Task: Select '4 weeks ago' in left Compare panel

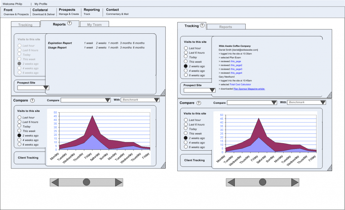Action: point(20,140)
